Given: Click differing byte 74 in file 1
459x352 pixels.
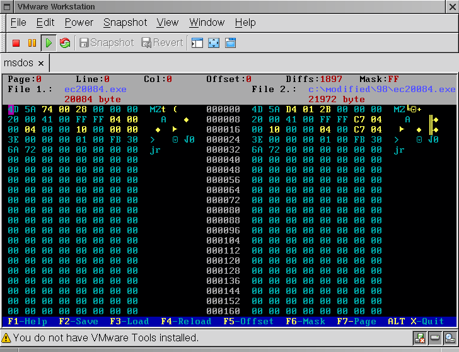Looking at the screenshot, I should click(x=47, y=110).
